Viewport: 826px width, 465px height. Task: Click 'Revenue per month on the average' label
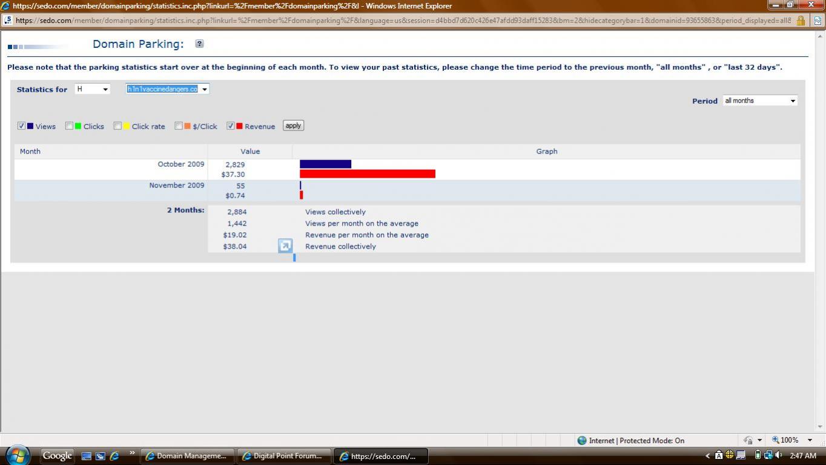(367, 235)
